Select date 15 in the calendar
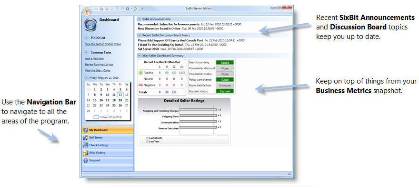The height and width of the screenshot is (188, 419). [x=95, y=100]
